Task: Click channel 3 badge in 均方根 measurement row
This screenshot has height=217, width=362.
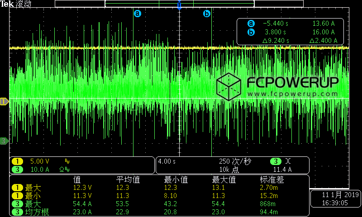Action: tap(17, 212)
